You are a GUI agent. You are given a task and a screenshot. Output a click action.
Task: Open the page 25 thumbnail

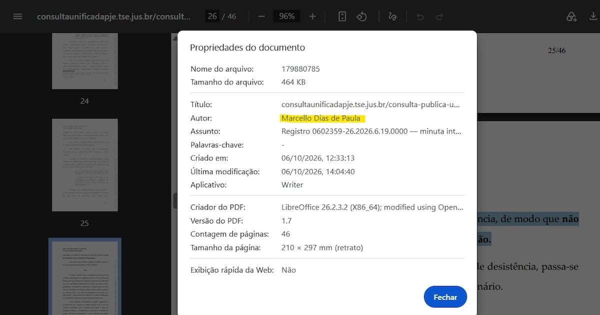click(x=84, y=165)
